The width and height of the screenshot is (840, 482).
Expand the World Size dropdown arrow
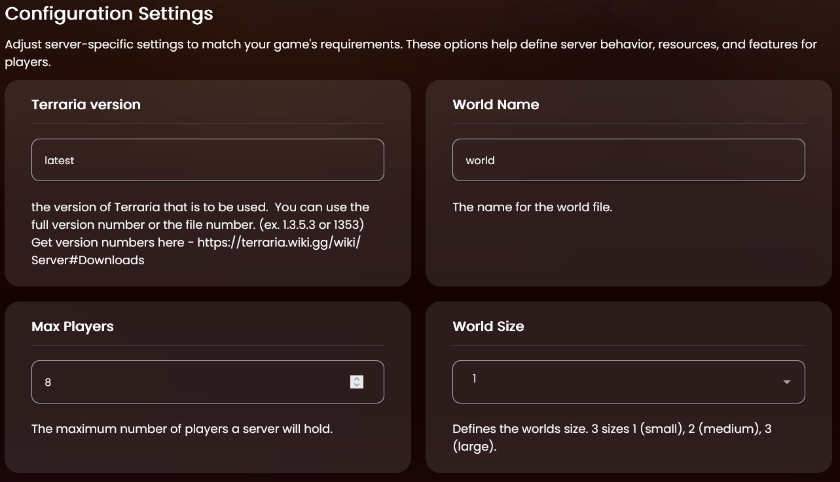(786, 382)
